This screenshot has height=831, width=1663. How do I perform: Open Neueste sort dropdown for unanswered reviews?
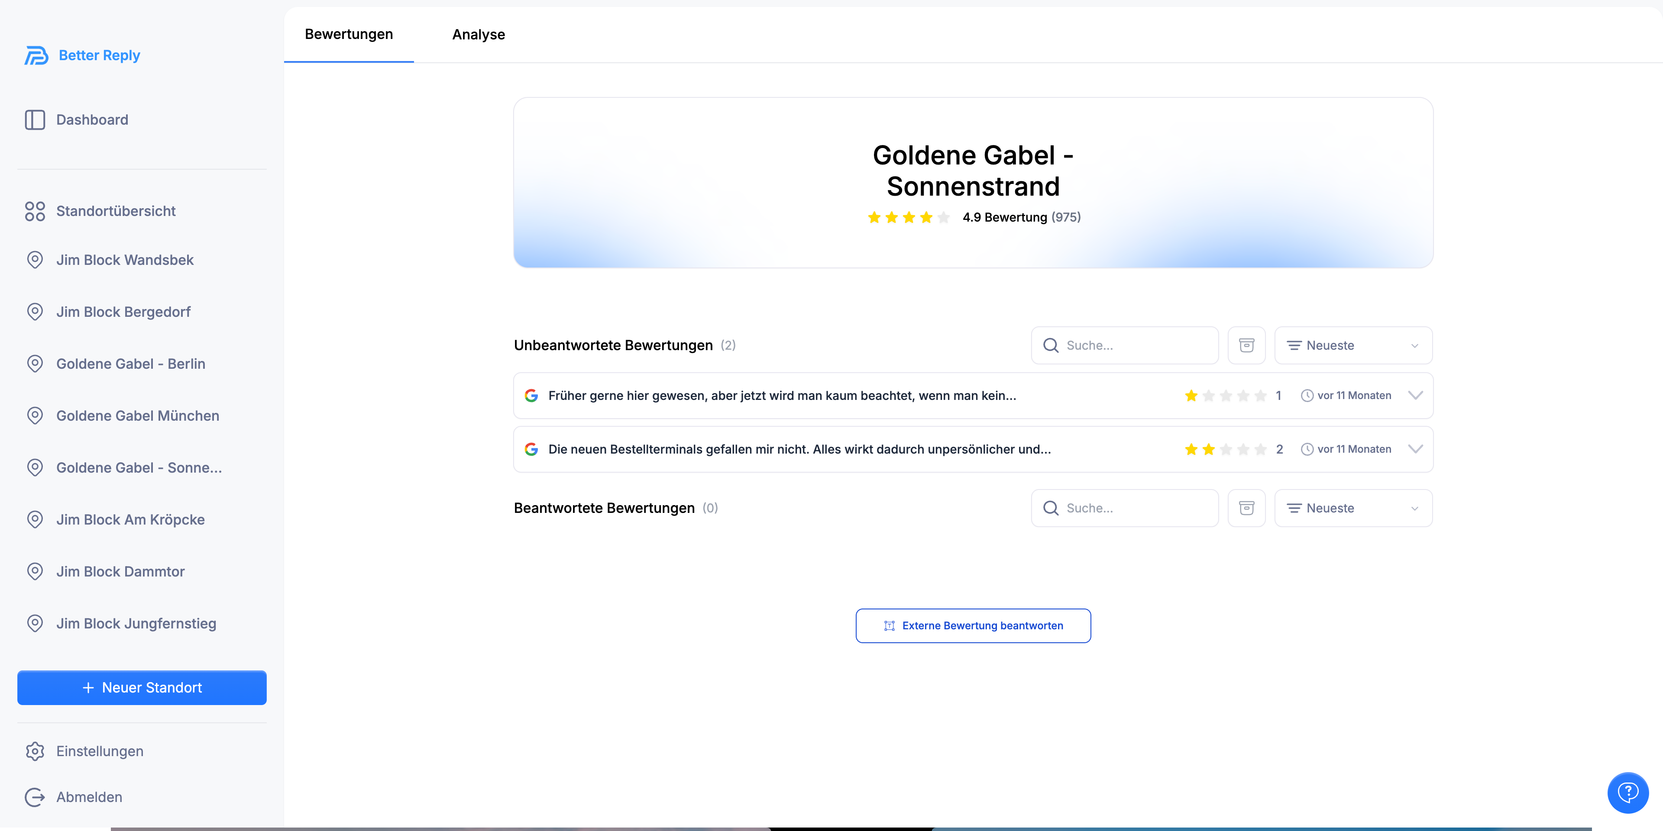point(1353,345)
